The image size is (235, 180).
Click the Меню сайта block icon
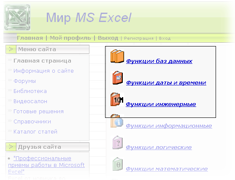pyautogui.click(x=11, y=49)
